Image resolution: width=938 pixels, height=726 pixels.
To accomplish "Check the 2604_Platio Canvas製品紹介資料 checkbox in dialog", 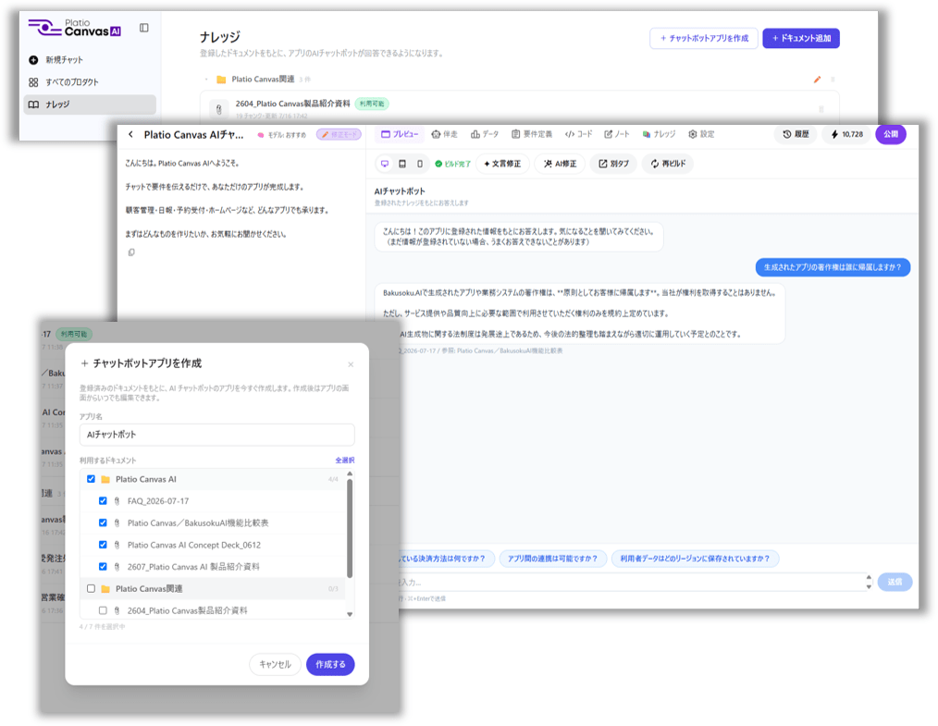I will click(x=103, y=610).
